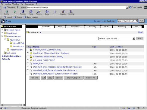Image resolution: width=147 pixels, height=110 pixels.
Task: Click the QuickStart folder icon in tree
Action: click(x=5, y=33)
